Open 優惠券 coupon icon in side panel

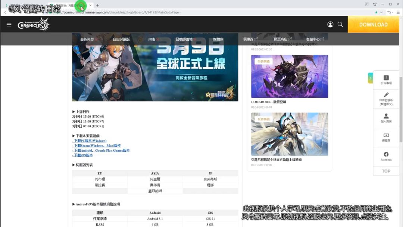[386, 137]
